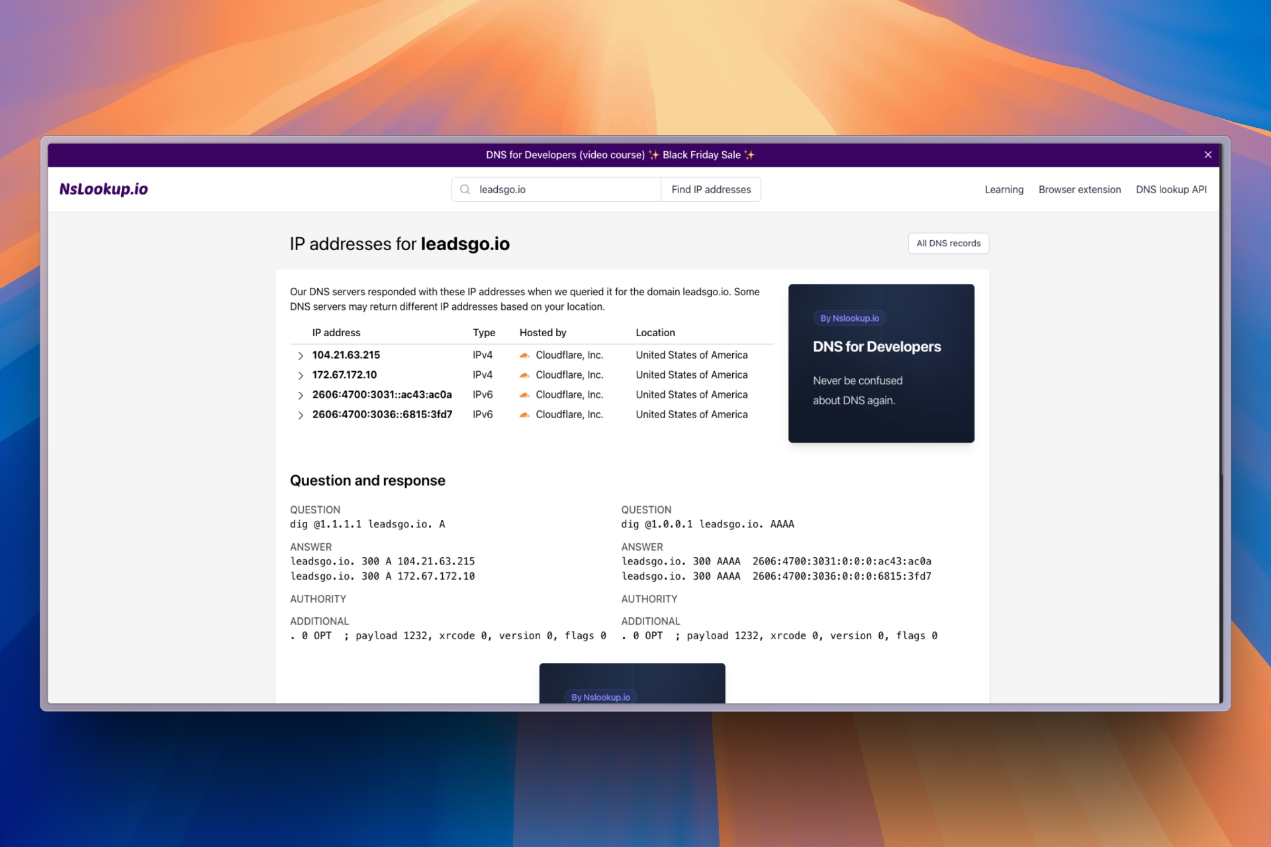
Task: Open All DNS records
Action: [x=948, y=243]
